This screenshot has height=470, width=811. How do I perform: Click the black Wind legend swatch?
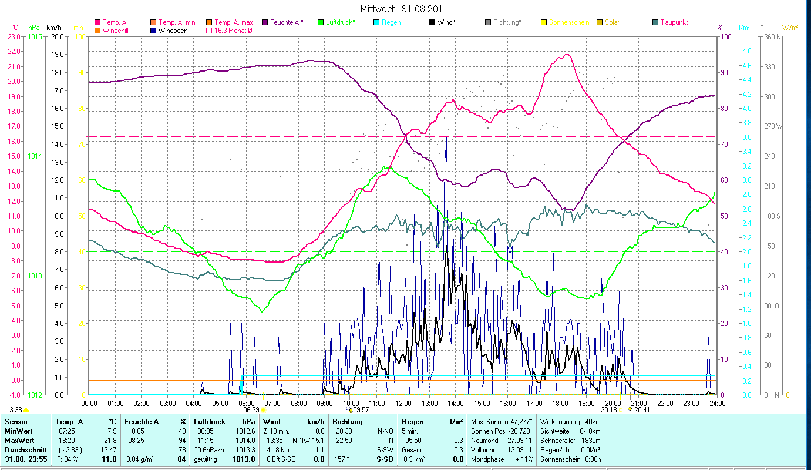432,22
